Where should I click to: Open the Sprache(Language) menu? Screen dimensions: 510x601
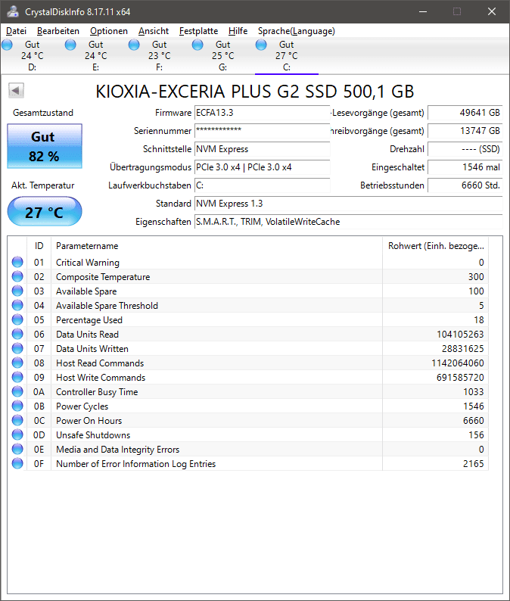coord(296,31)
